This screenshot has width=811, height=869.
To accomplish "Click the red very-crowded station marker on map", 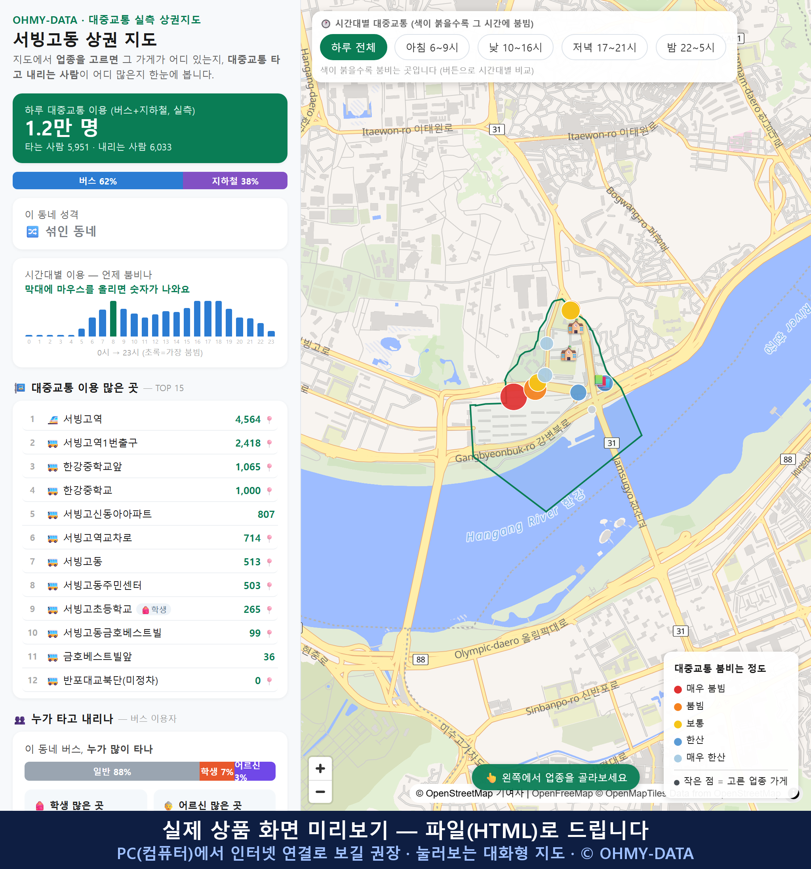I will pyautogui.click(x=513, y=396).
